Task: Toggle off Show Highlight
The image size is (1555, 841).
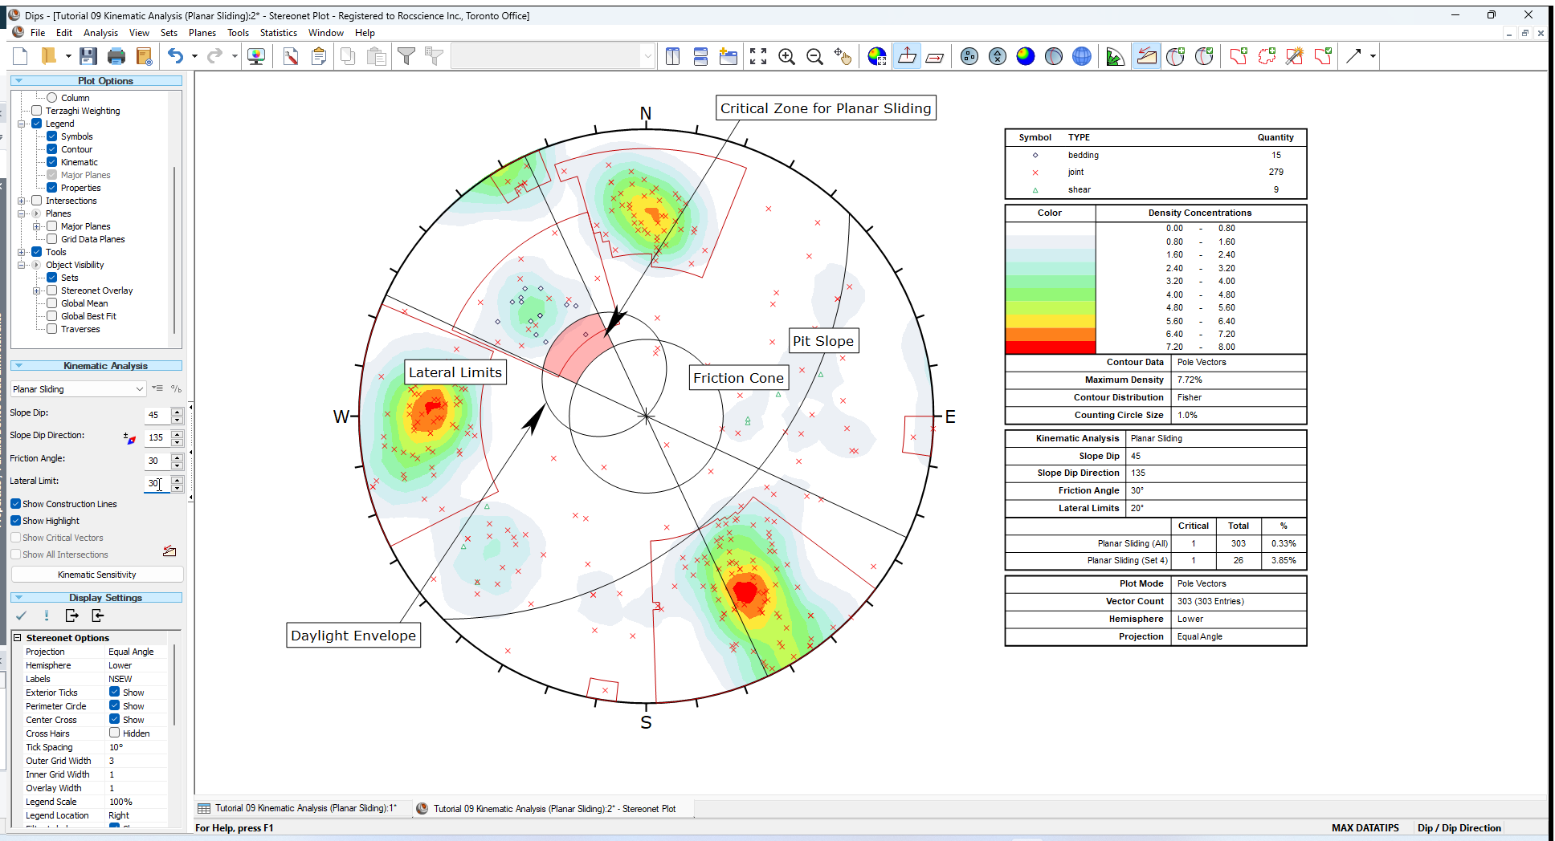Action: click(x=16, y=520)
